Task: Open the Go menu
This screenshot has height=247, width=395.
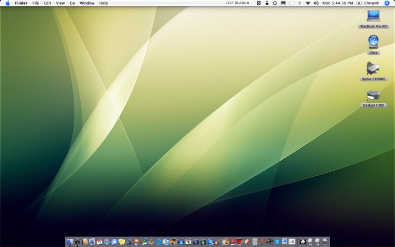Action: tap(72, 3)
